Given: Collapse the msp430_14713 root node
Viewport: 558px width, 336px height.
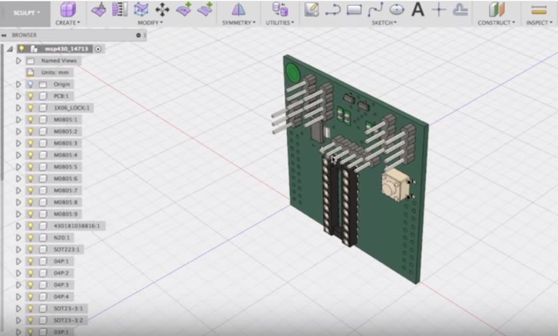Looking at the screenshot, I should tap(10, 49).
